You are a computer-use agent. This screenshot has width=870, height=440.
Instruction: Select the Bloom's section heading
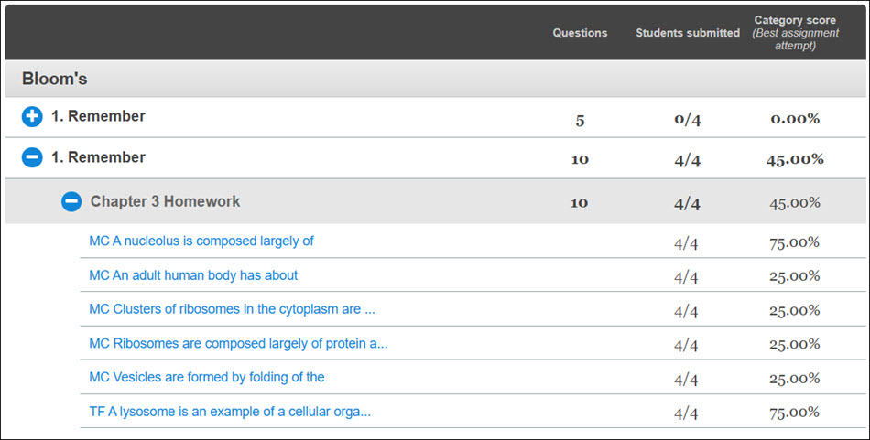coord(54,79)
